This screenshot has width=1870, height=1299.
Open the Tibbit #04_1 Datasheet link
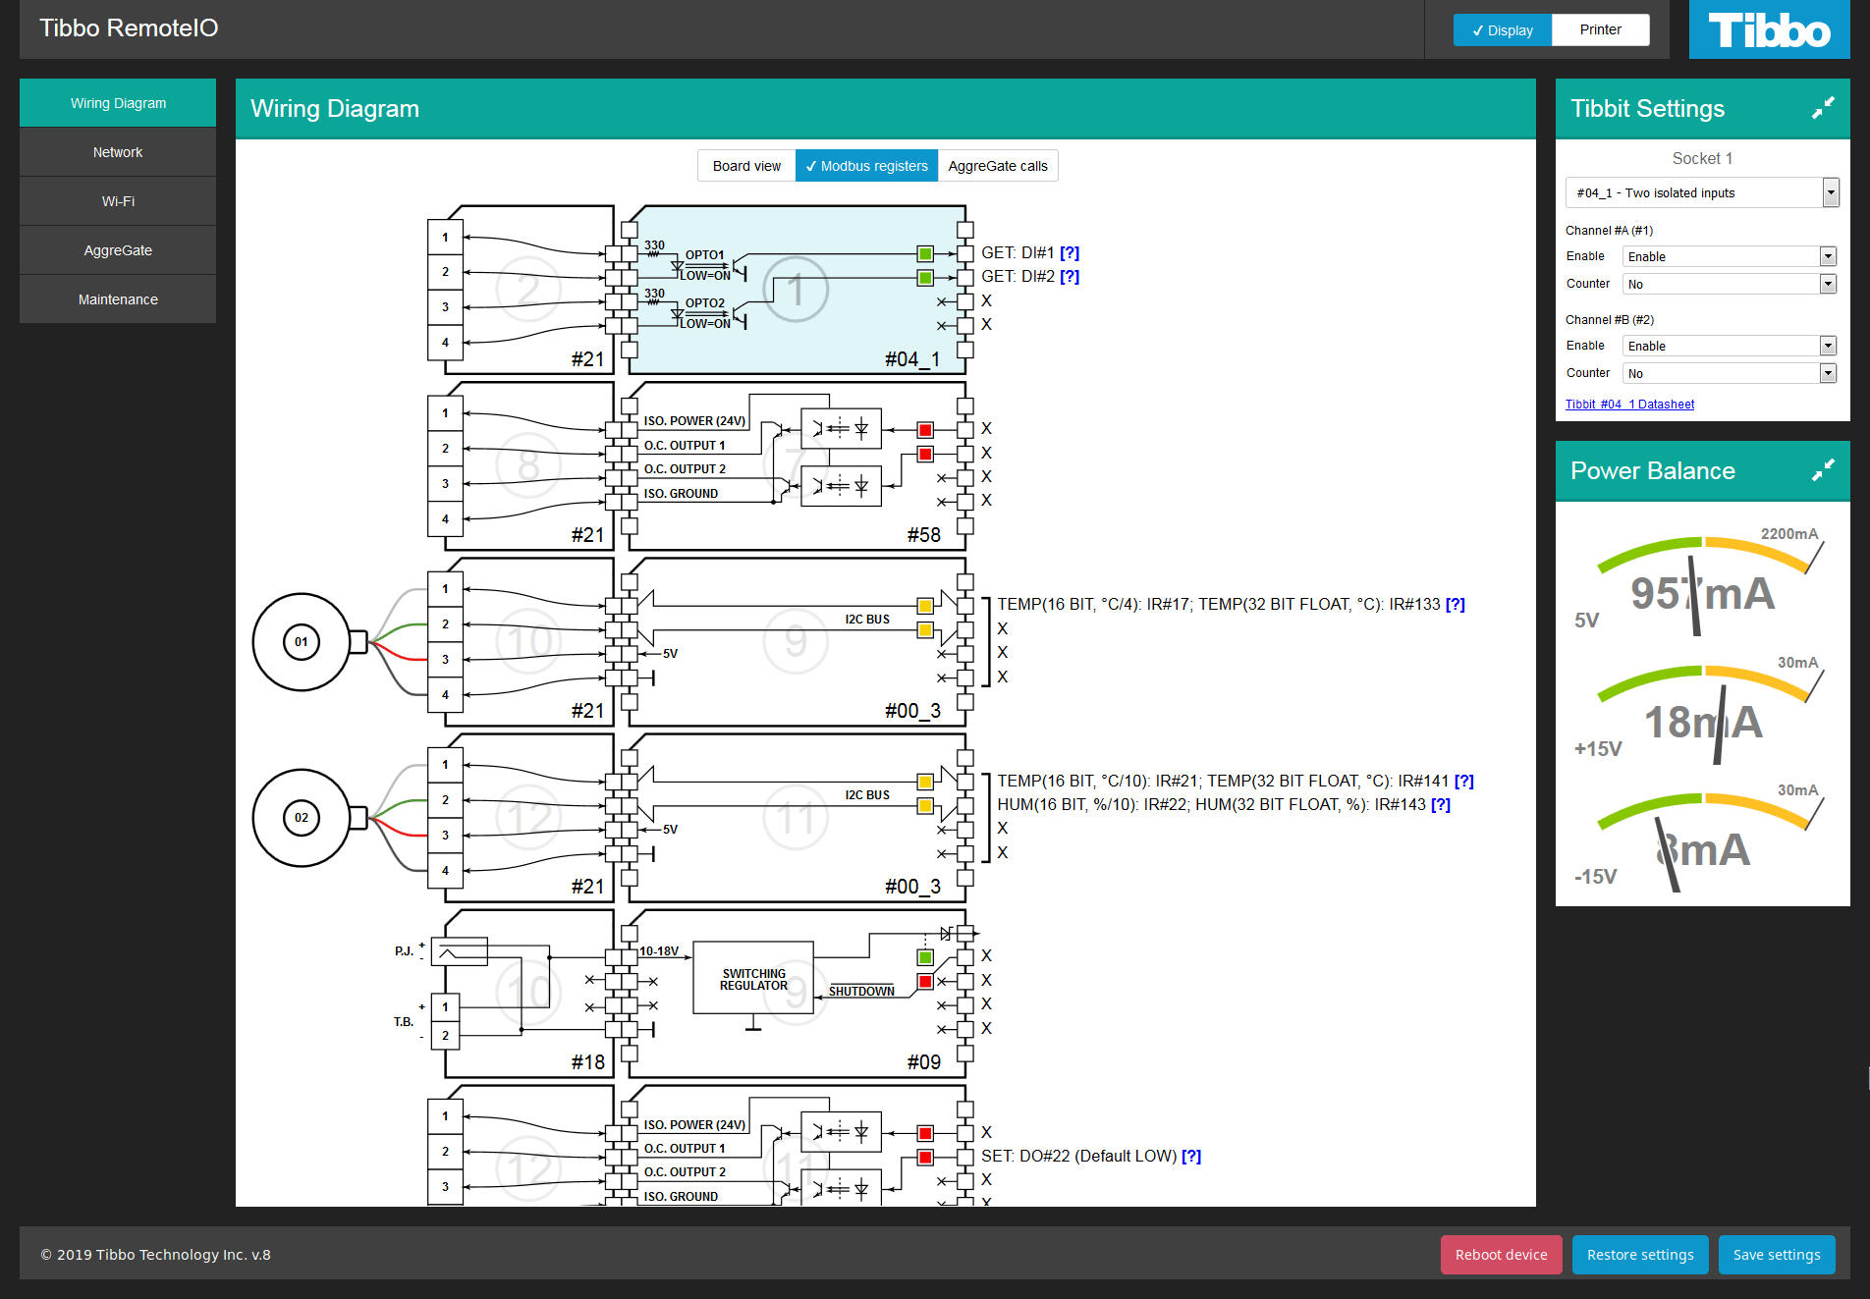click(x=1629, y=405)
